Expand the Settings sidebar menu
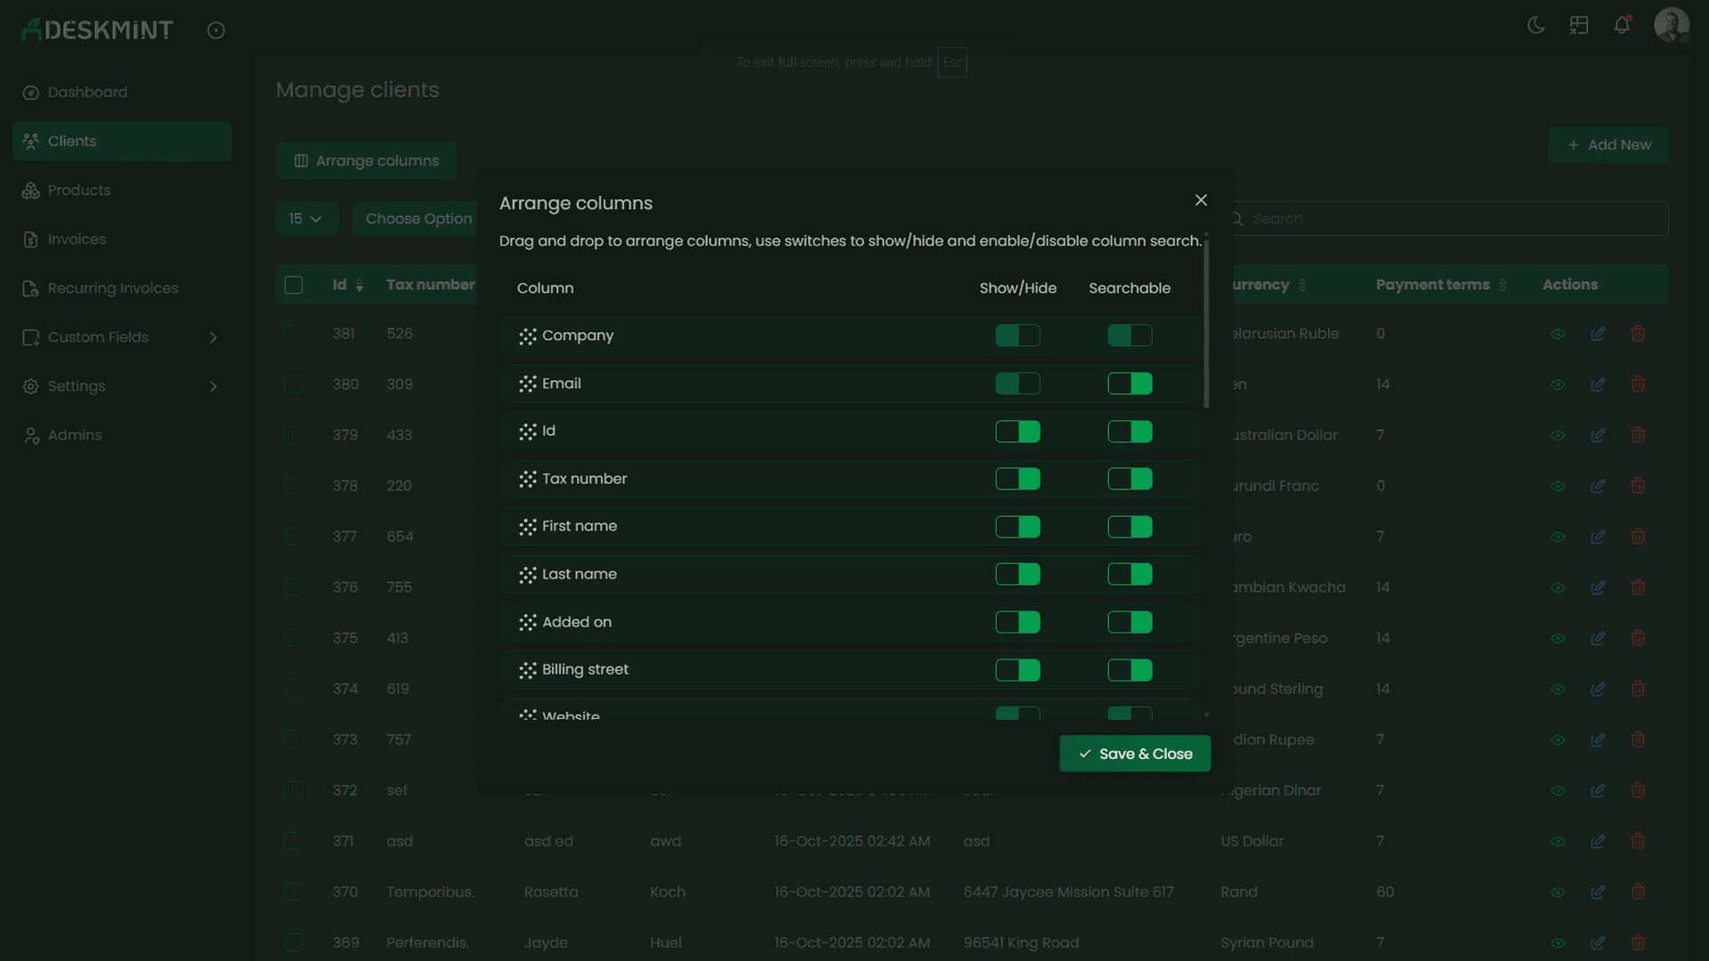The width and height of the screenshot is (1709, 961). (x=77, y=386)
